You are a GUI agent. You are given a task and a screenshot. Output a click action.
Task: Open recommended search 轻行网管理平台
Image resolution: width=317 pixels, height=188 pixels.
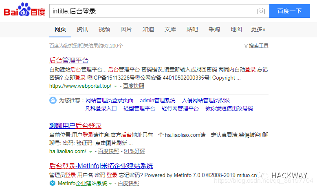[x=181, y=108]
